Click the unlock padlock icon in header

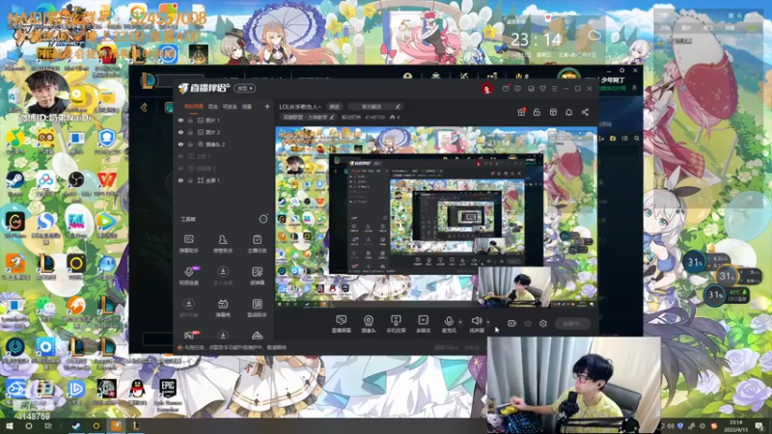pyautogui.click(x=537, y=112)
